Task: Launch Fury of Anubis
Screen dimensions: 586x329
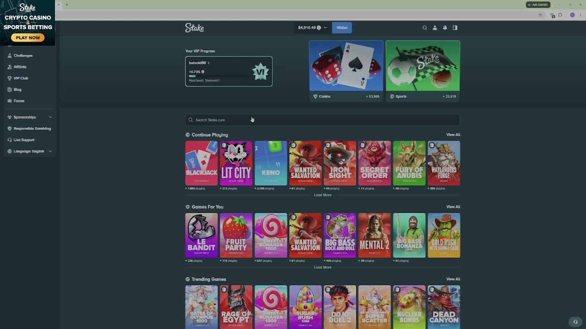Action: click(x=409, y=163)
